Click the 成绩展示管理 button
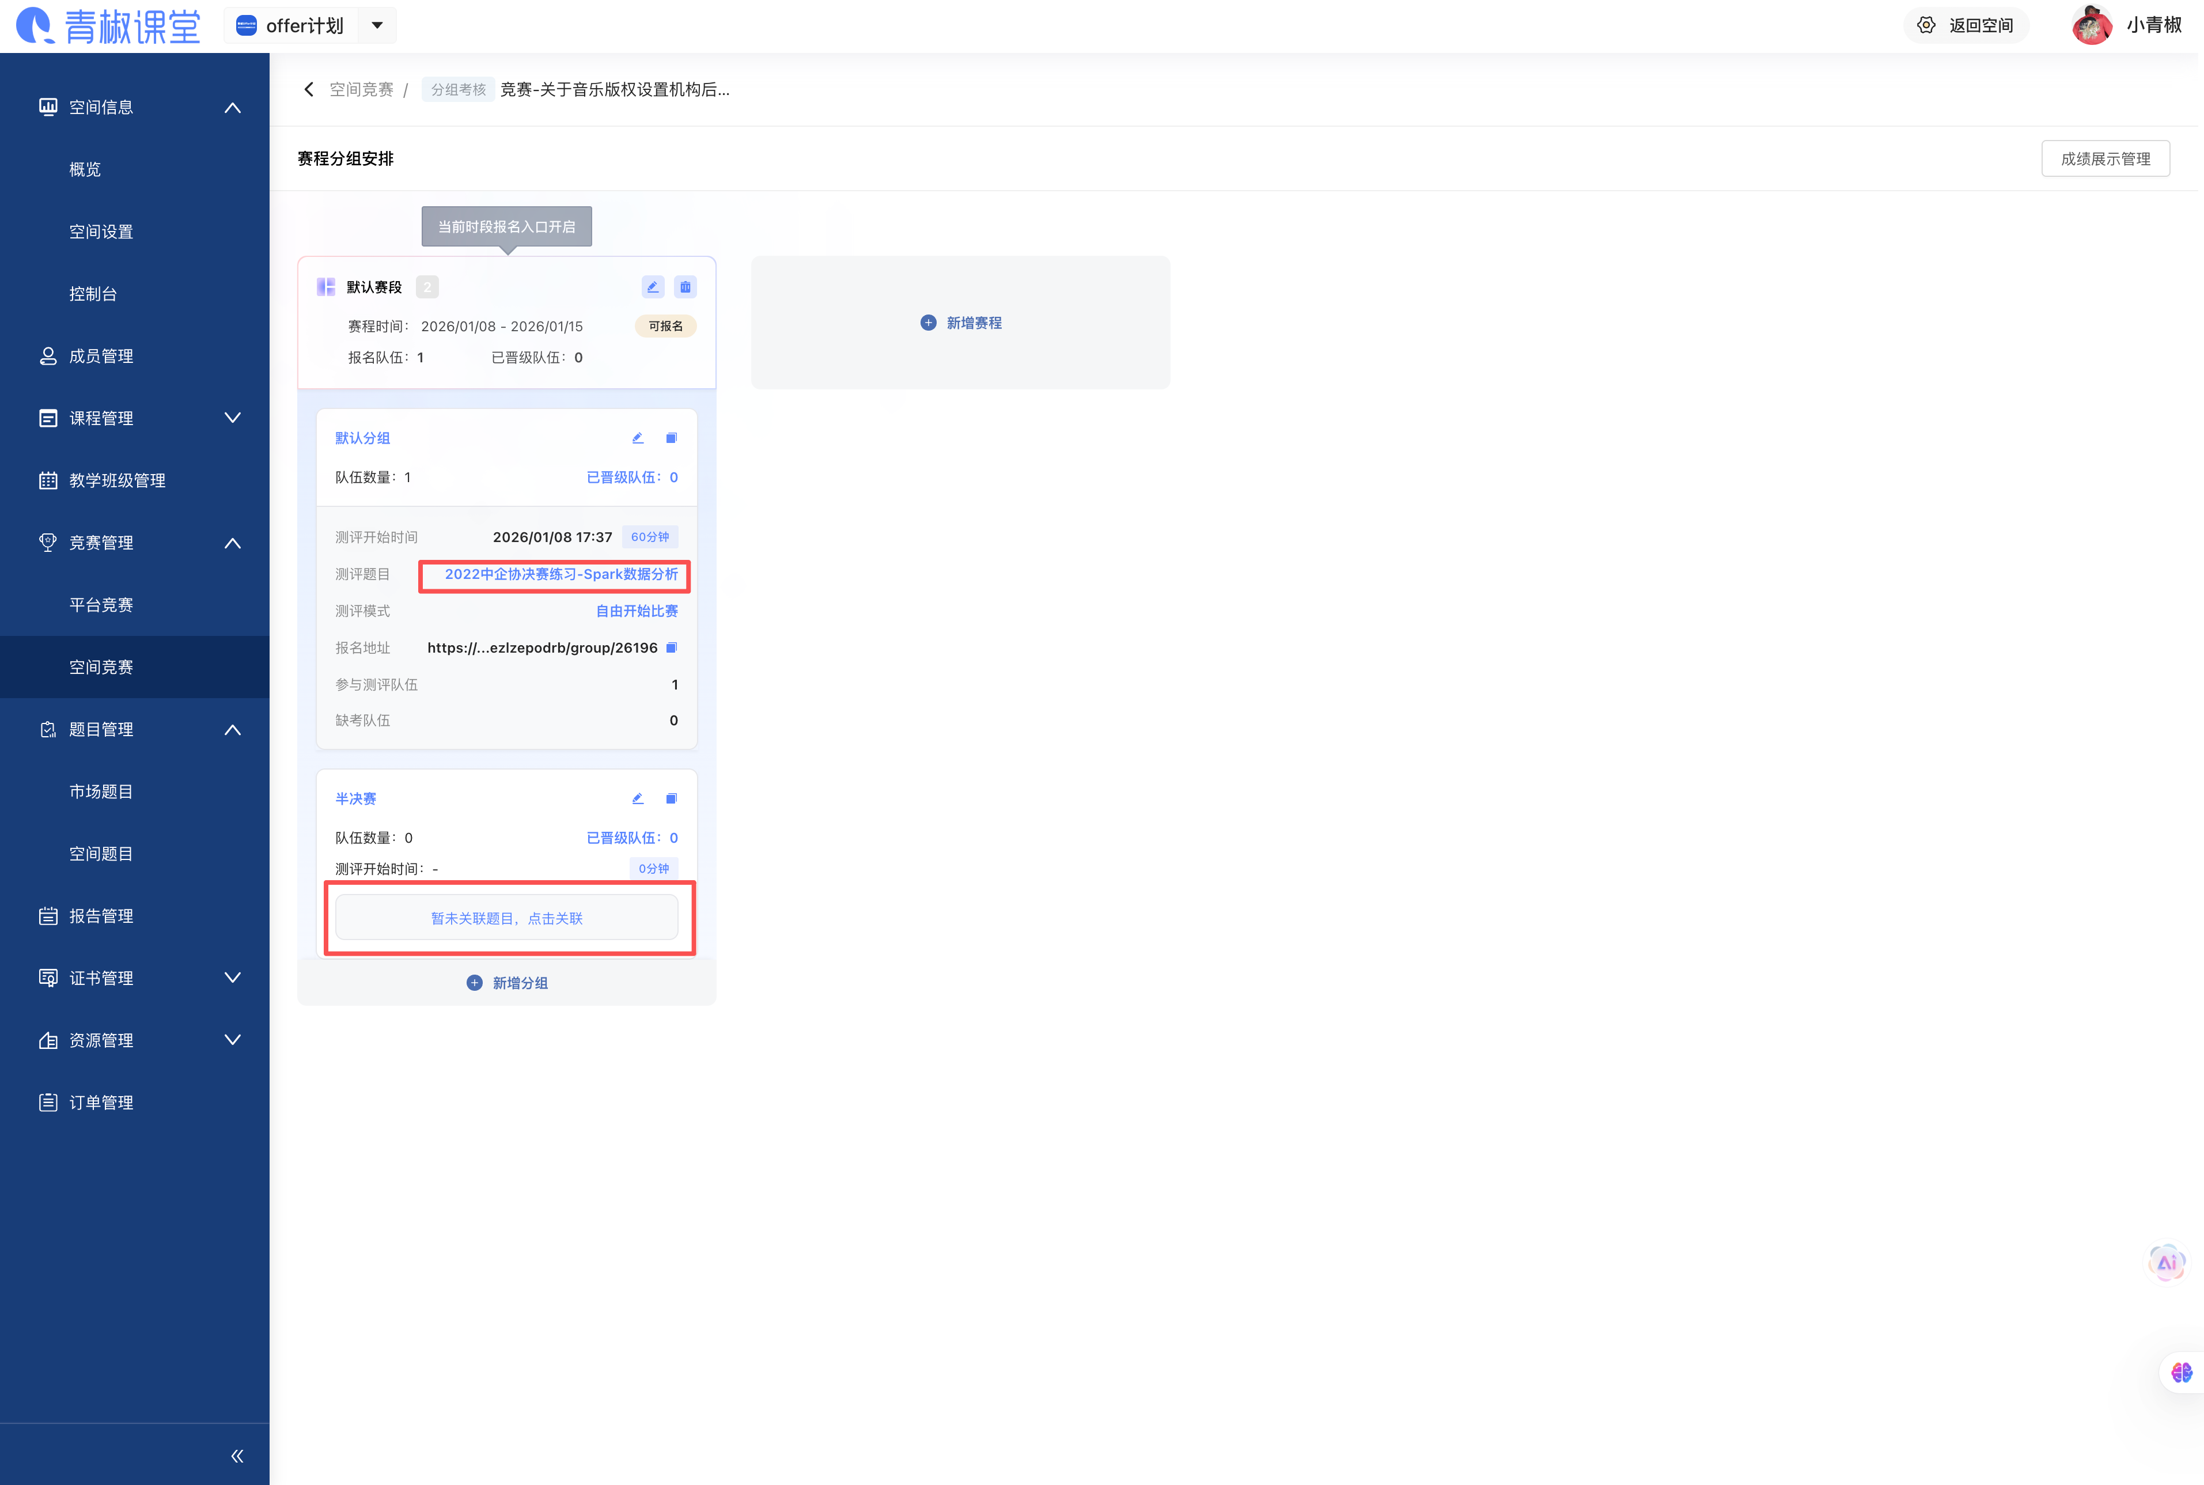This screenshot has height=1485, width=2204. coord(2104,159)
